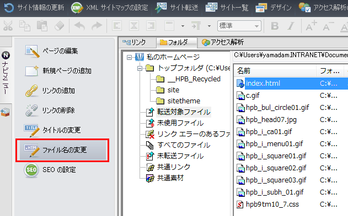Select the sitetheme folder
The height and width of the screenshot is (216, 348).
184,101
